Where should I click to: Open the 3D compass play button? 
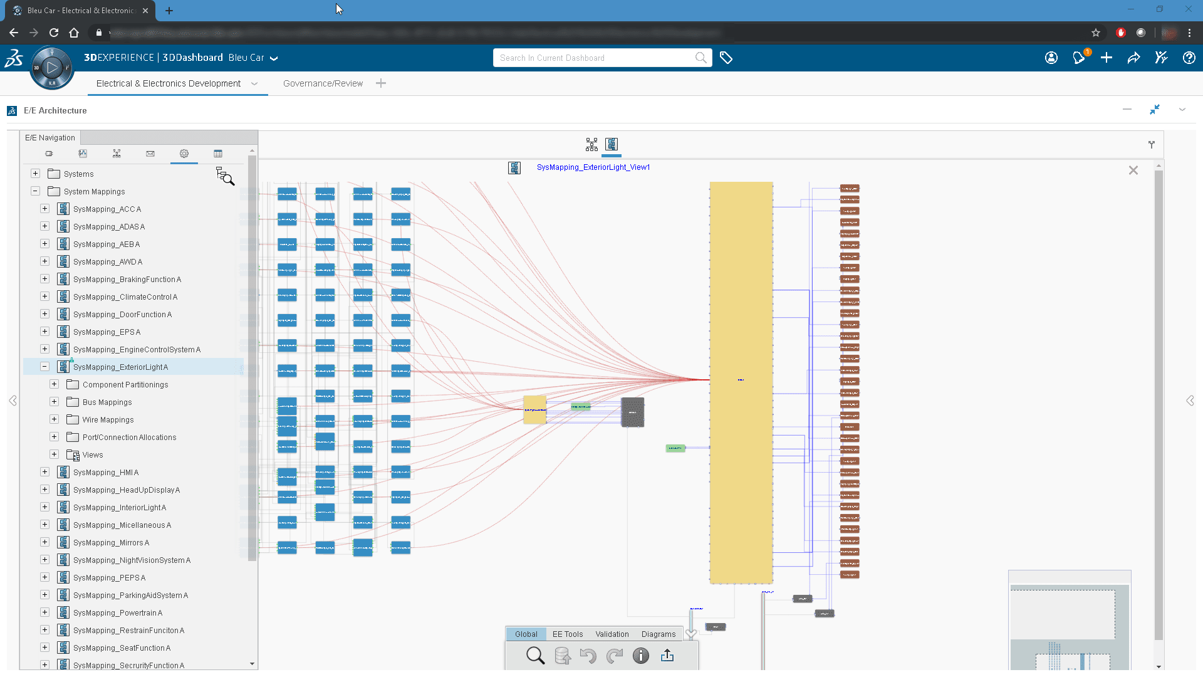[52, 68]
